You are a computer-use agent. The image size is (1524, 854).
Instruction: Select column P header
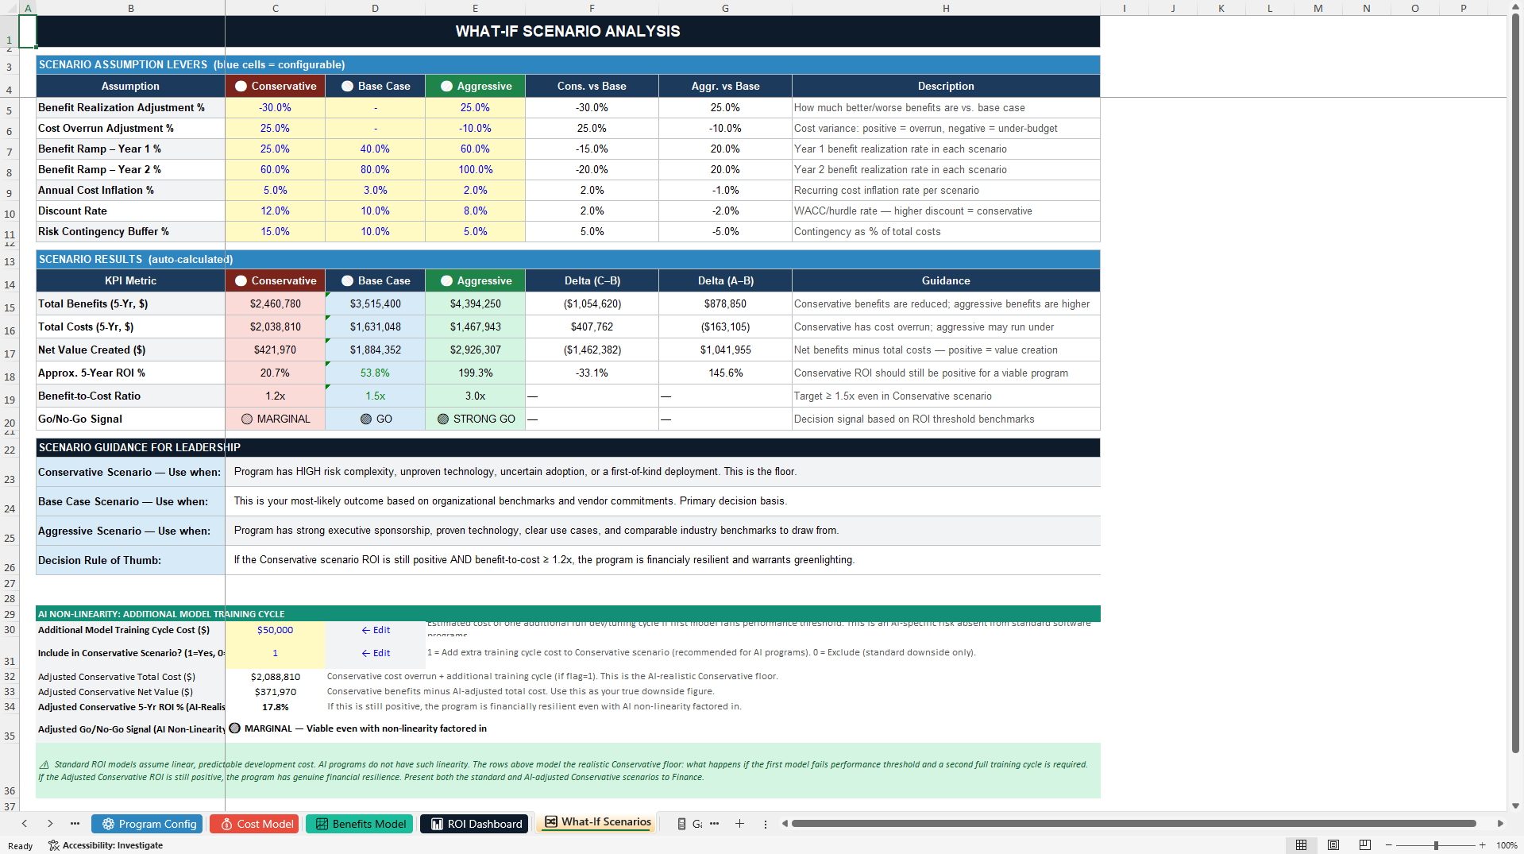pos(1463,8)
